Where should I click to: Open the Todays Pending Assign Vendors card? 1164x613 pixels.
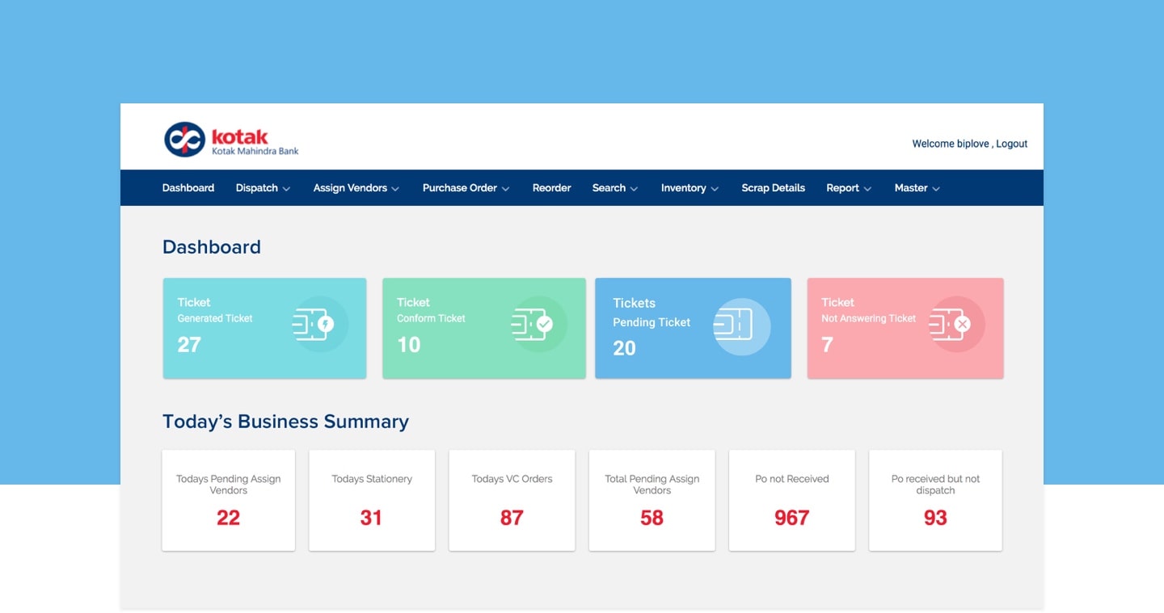pos(229,501)
